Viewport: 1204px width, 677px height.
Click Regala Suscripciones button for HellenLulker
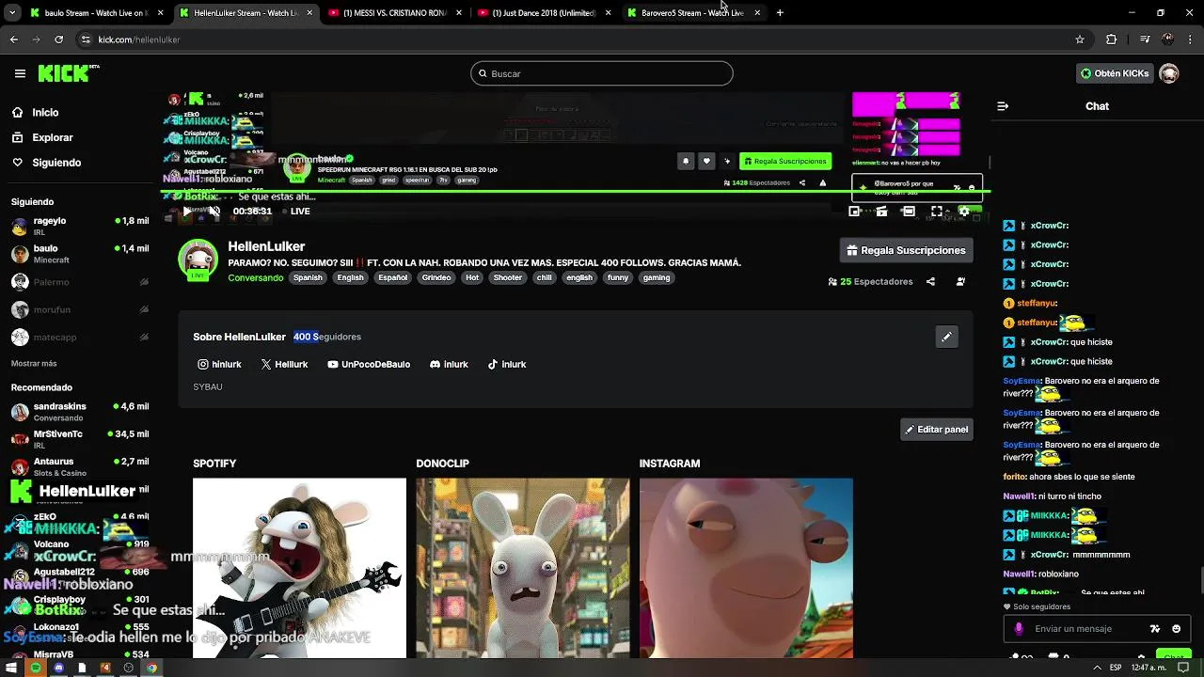(906, 250)
